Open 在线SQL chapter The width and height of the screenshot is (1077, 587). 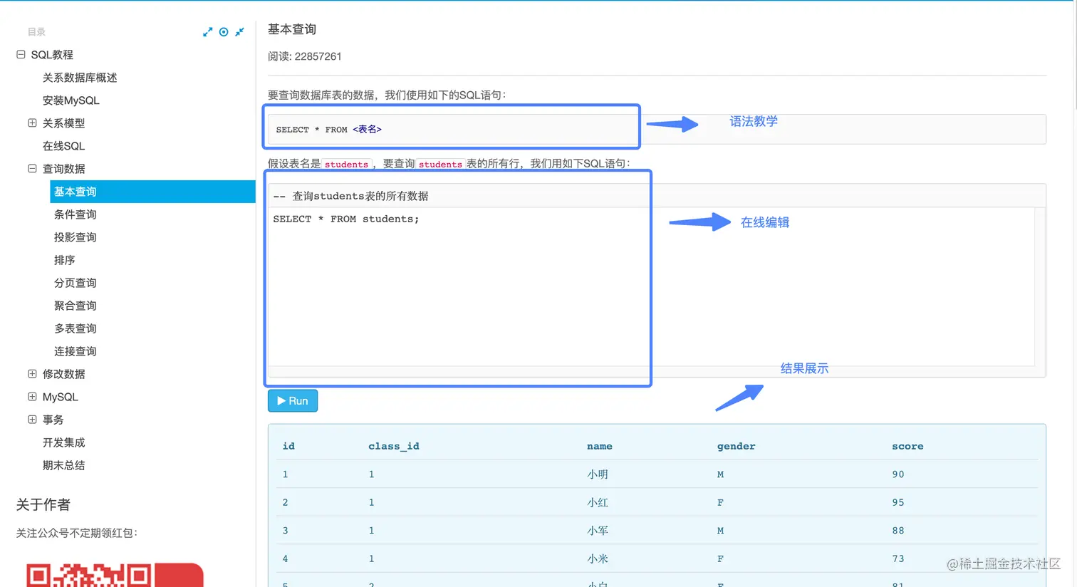pos(63,146)
